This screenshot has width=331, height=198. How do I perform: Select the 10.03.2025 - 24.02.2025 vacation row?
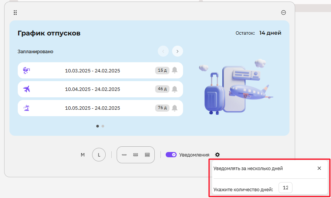[x=100, y=71]
